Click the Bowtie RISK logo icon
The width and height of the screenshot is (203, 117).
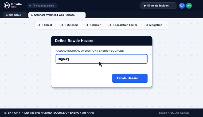click(x=7, y=6)
